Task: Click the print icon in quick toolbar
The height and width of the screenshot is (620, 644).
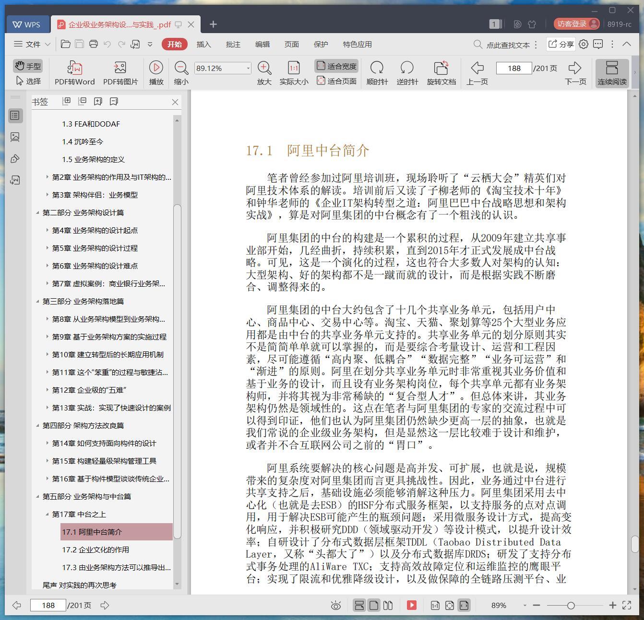Action: tap(94, 44)
